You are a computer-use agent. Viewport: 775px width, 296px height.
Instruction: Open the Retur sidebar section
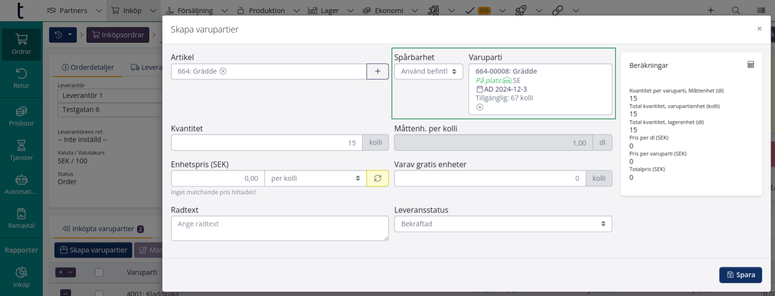point(21,78)
